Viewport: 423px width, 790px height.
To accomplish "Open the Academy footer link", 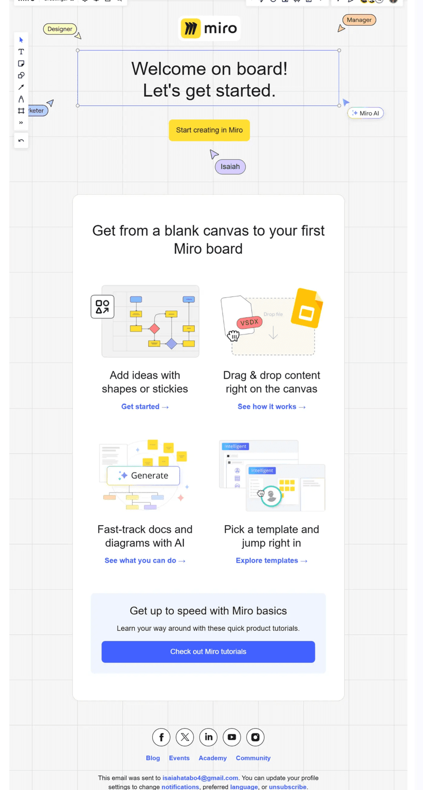I will (x=213, y=758).
